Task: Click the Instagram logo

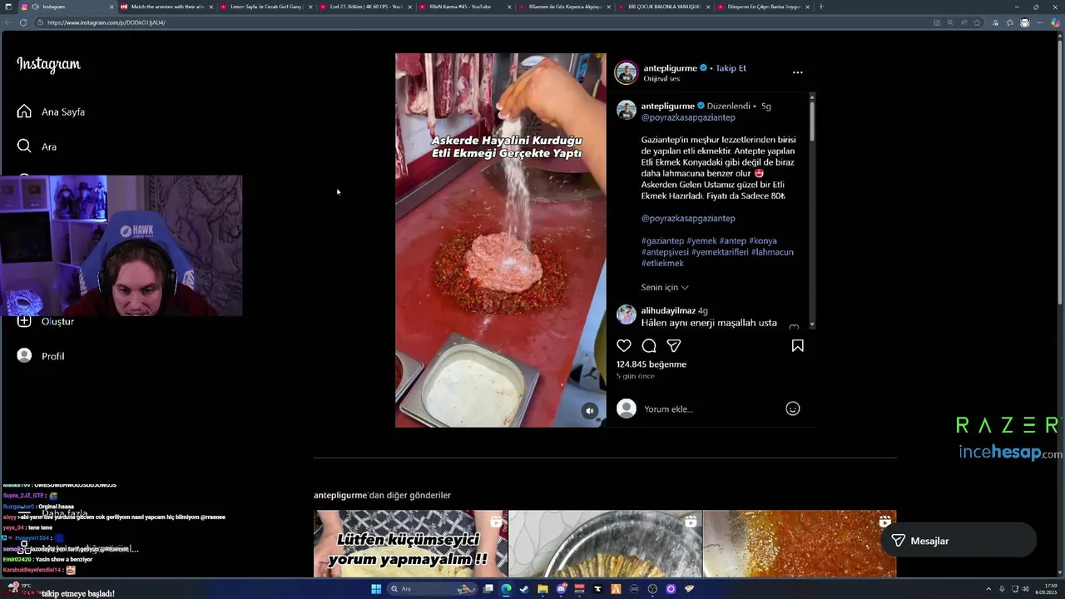Action: pyautogui.click(x=48, y=64)
